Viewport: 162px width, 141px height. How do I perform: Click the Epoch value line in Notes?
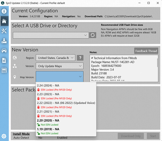point(106,66)
